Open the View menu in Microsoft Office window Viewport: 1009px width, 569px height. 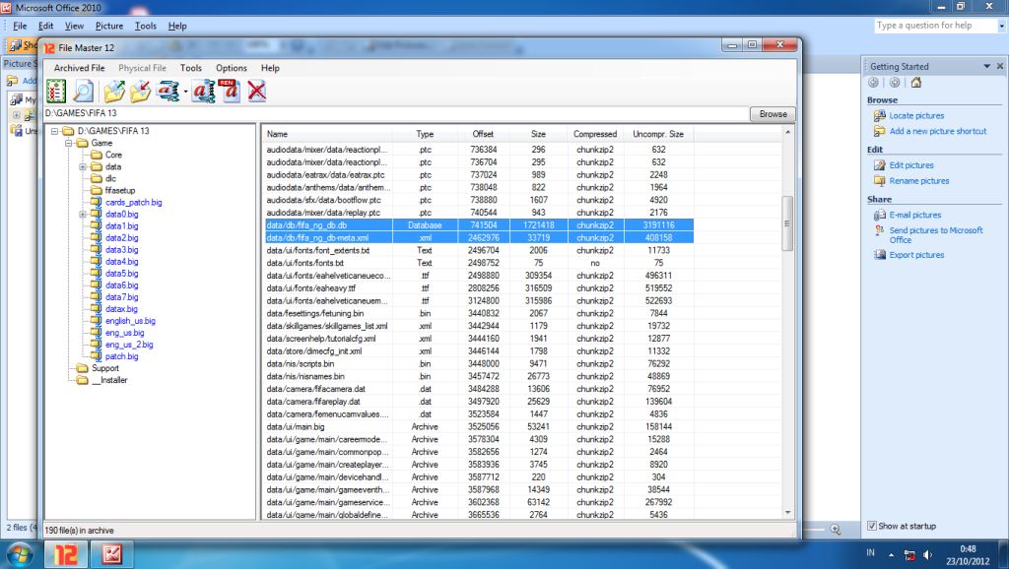coord(74,26)
